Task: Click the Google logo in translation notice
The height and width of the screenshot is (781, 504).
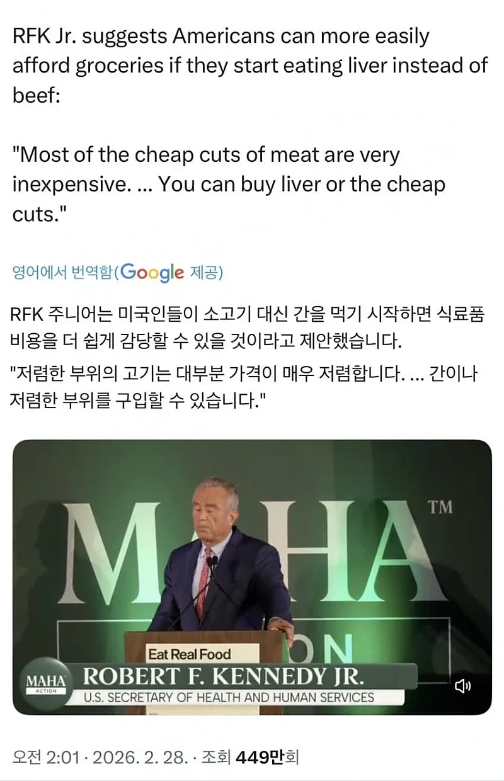Action: (x=152, y=272)
